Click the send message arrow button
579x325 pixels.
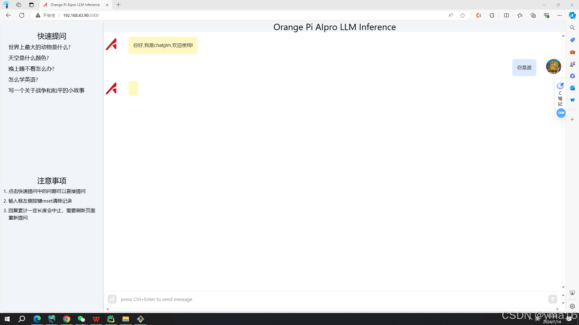[x=552, y=299]
